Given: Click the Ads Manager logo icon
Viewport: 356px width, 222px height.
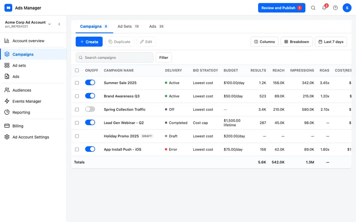Looking at the screenshot, I should pyautogui.click(x=9, y=8).
